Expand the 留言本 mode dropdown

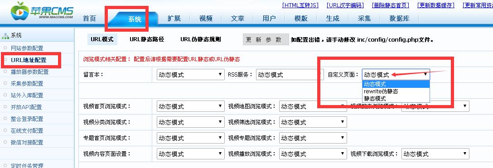pyautogui.click(x=190, y=75)
